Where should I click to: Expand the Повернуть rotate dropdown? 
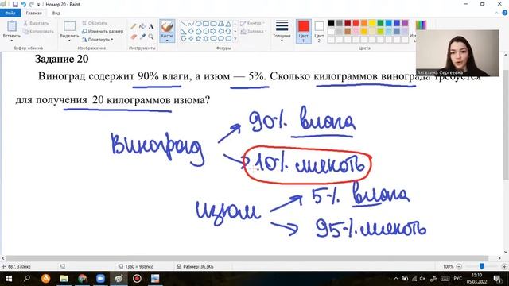tap(112, 40)
